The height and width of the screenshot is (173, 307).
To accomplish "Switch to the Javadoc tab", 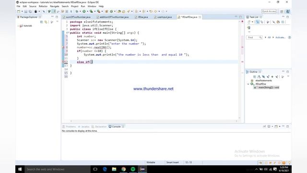I will click(x=83, y=126).
